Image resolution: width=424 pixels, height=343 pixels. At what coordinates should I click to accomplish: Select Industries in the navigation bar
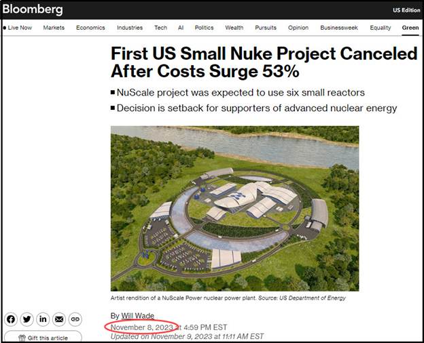130,28
